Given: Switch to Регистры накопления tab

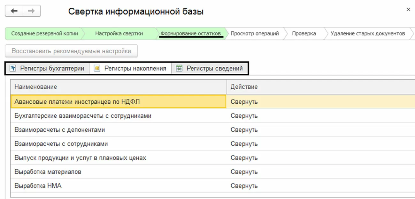Looking at the screenshot, I should (130, 68).
